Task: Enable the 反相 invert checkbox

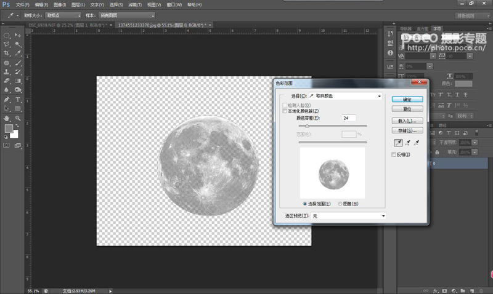Action: click(x=394, y=154)
